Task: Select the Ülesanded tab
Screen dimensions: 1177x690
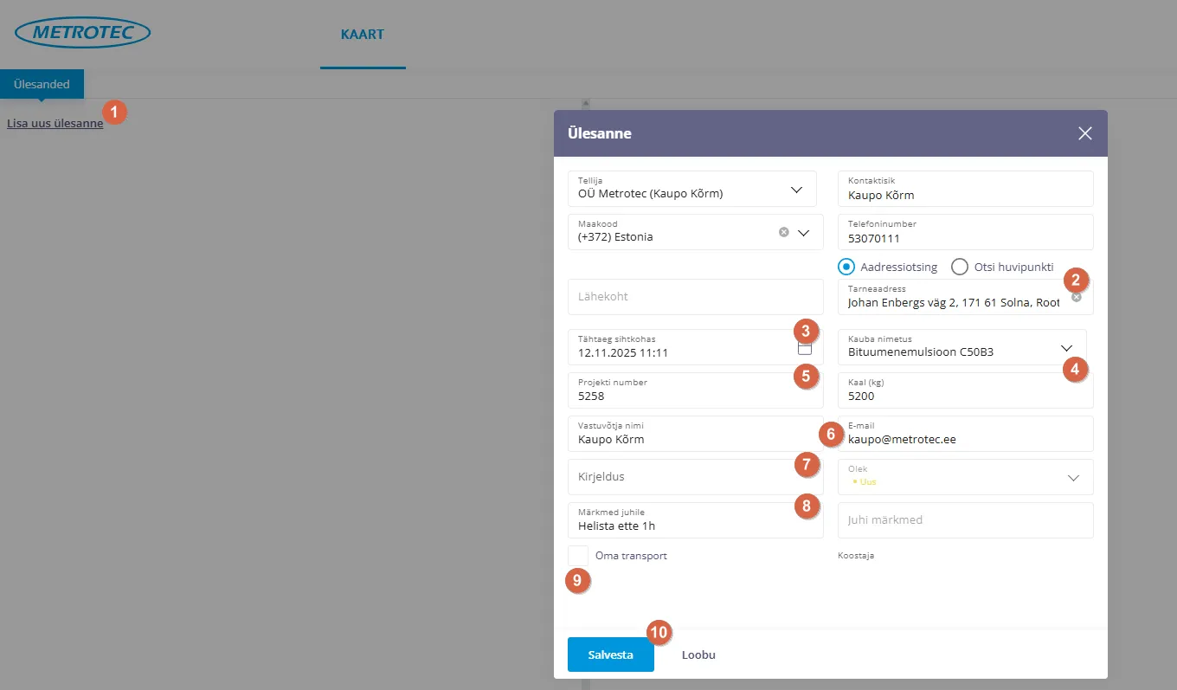Action: coord(42,84)
